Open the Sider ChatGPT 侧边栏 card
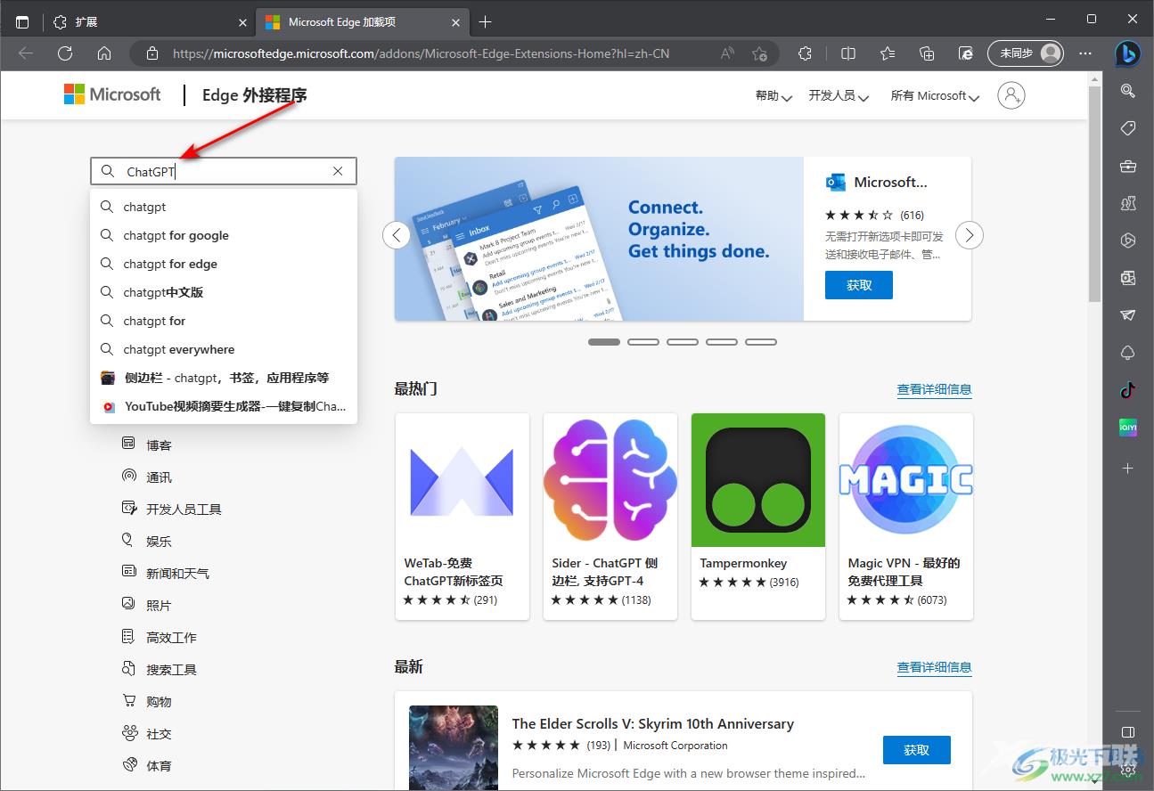This screenshot has width=1154, height=791. (610, 517)
